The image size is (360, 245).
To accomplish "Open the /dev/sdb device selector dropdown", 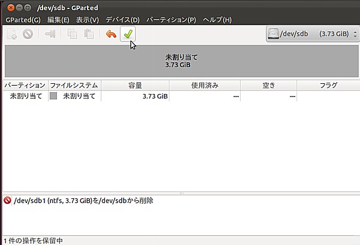I will (313, 34).
